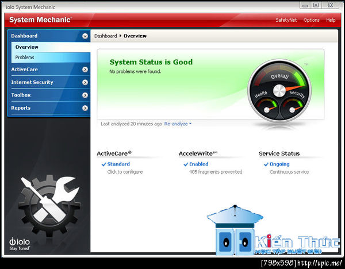Click the Standard ActiveCare link
Image resolution: width=345 pixels, height=269 pixels.
pyautogui.click(x=118, y=164)
